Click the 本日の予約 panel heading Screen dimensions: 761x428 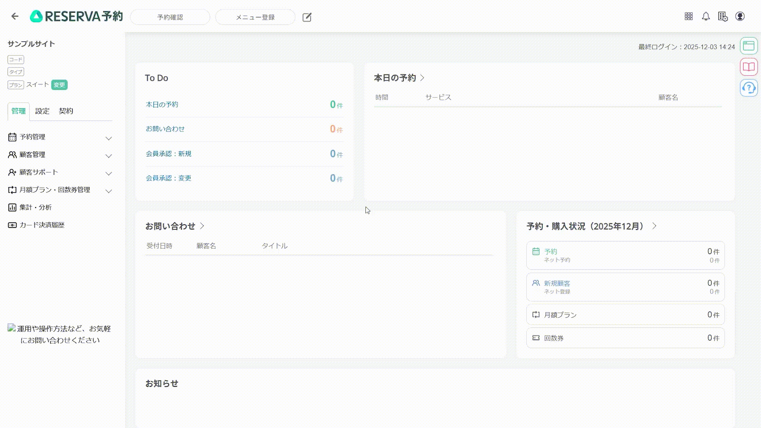[x=395, y=78]
